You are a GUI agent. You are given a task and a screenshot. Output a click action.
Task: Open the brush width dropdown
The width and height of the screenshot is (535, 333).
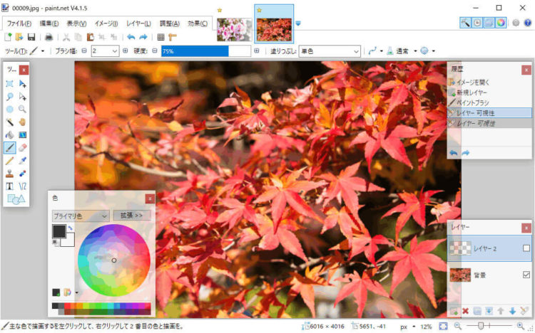coord(105,51)
